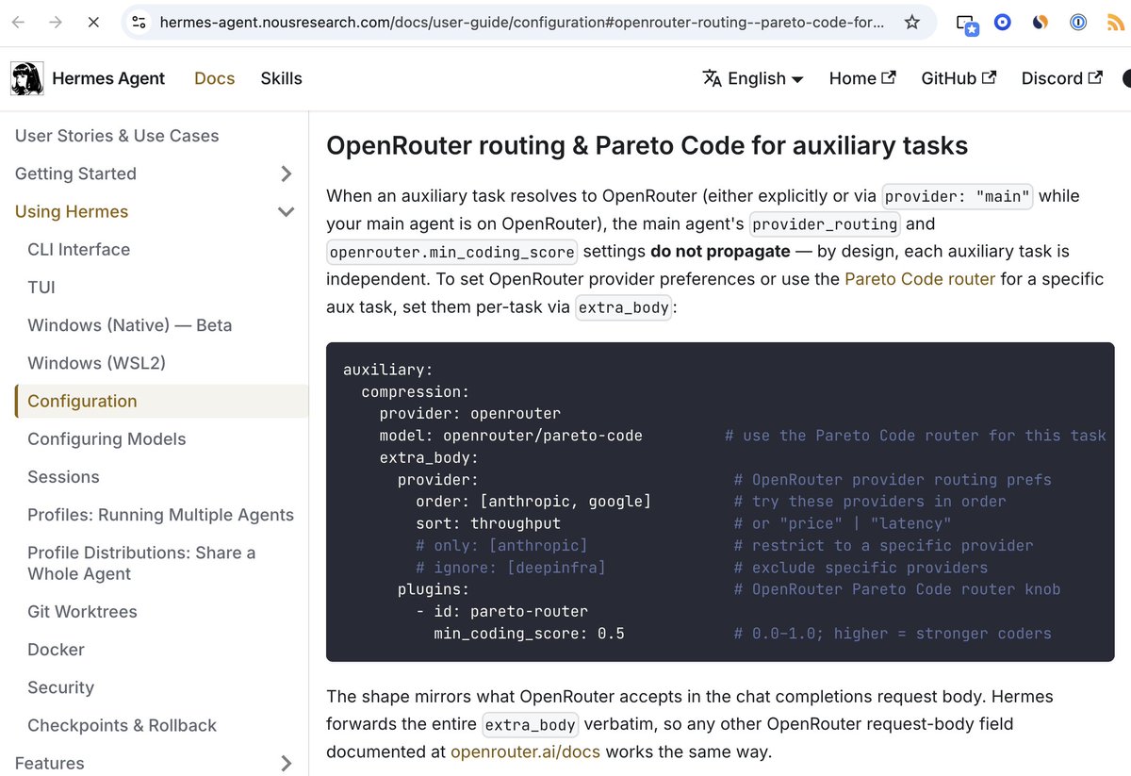This screenshot has height=776, width=1131.
Task: Click the openrouter.min_coding_score inline code
Action: click(452, 252)
